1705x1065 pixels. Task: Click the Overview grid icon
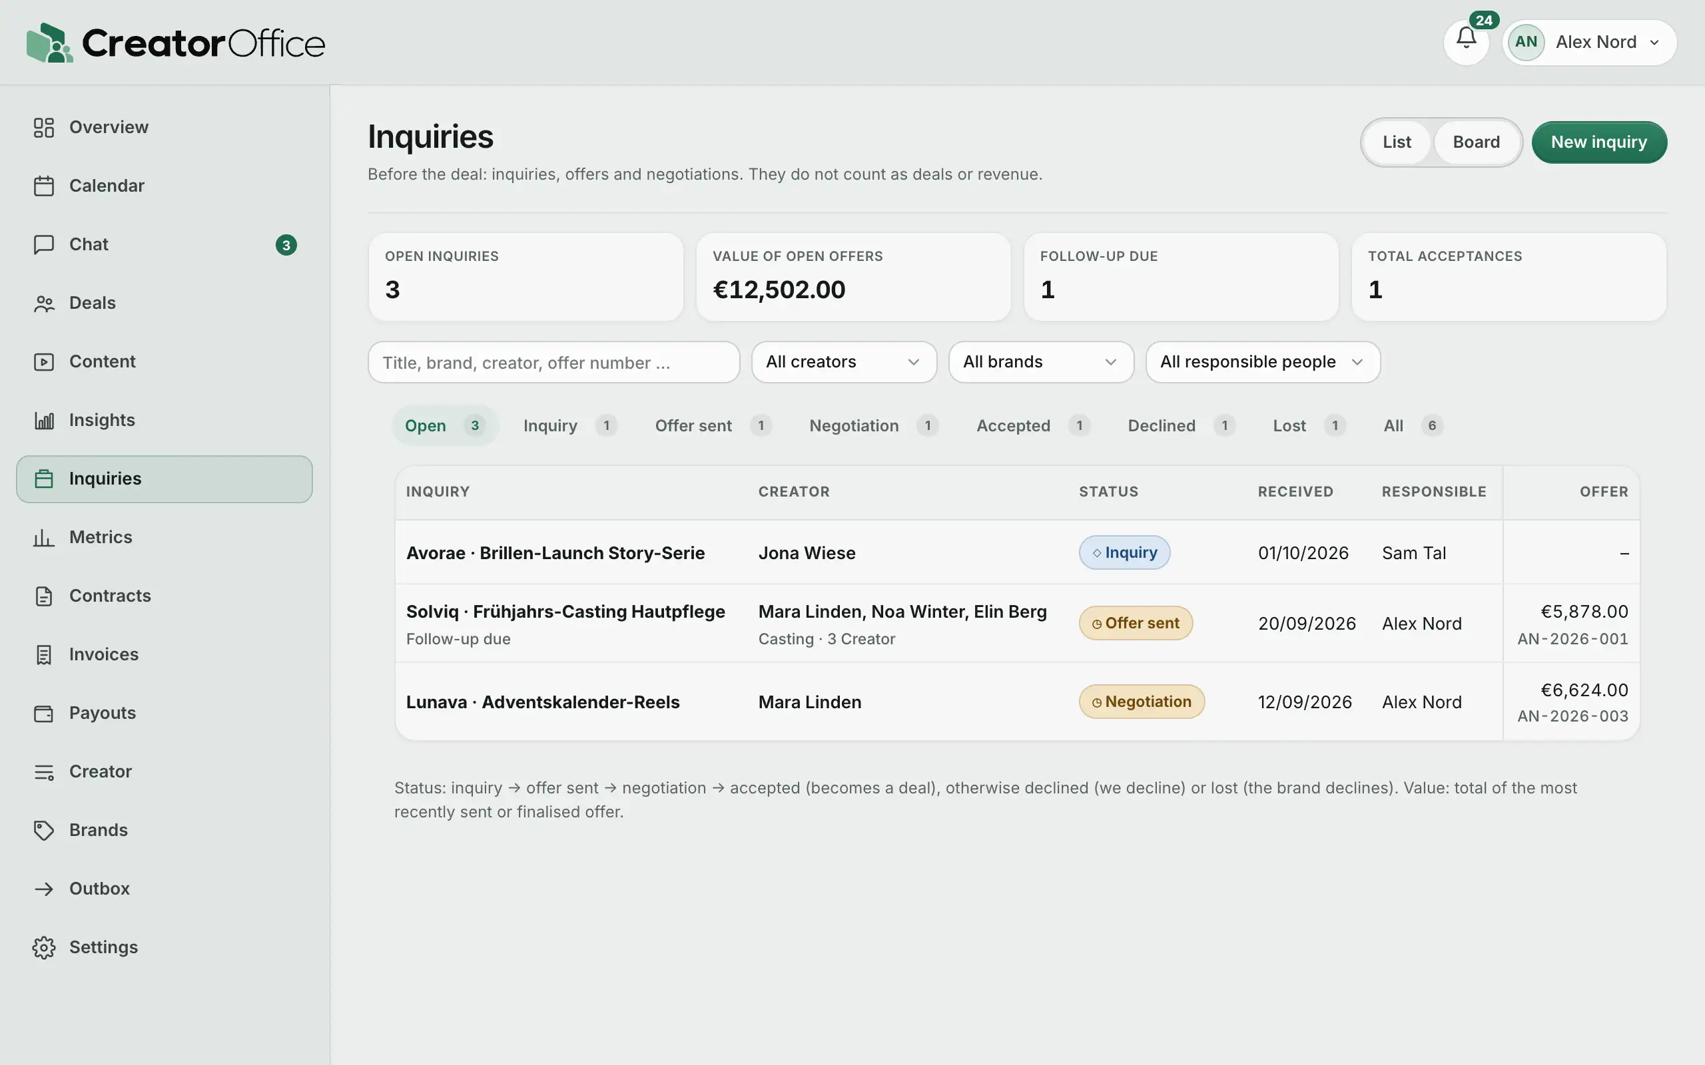click(x=44, y=128)
